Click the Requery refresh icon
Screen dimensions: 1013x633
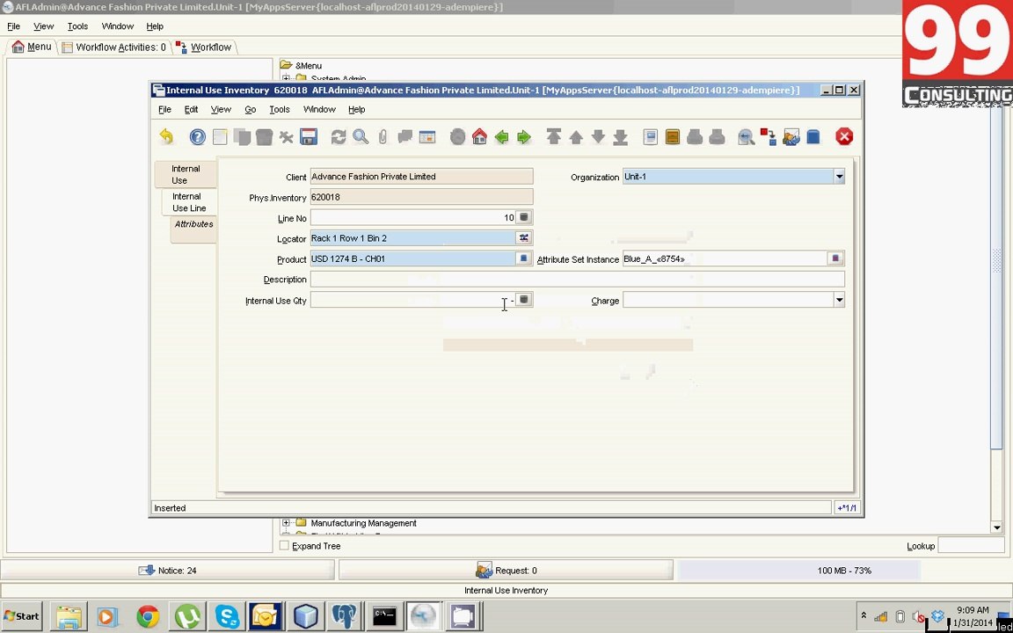click(x=338, y=137)
